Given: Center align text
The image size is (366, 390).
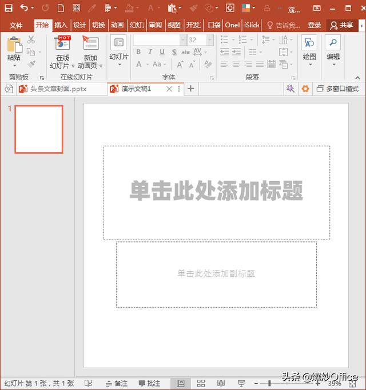Looking at the screenshot, I should (236, 65).
